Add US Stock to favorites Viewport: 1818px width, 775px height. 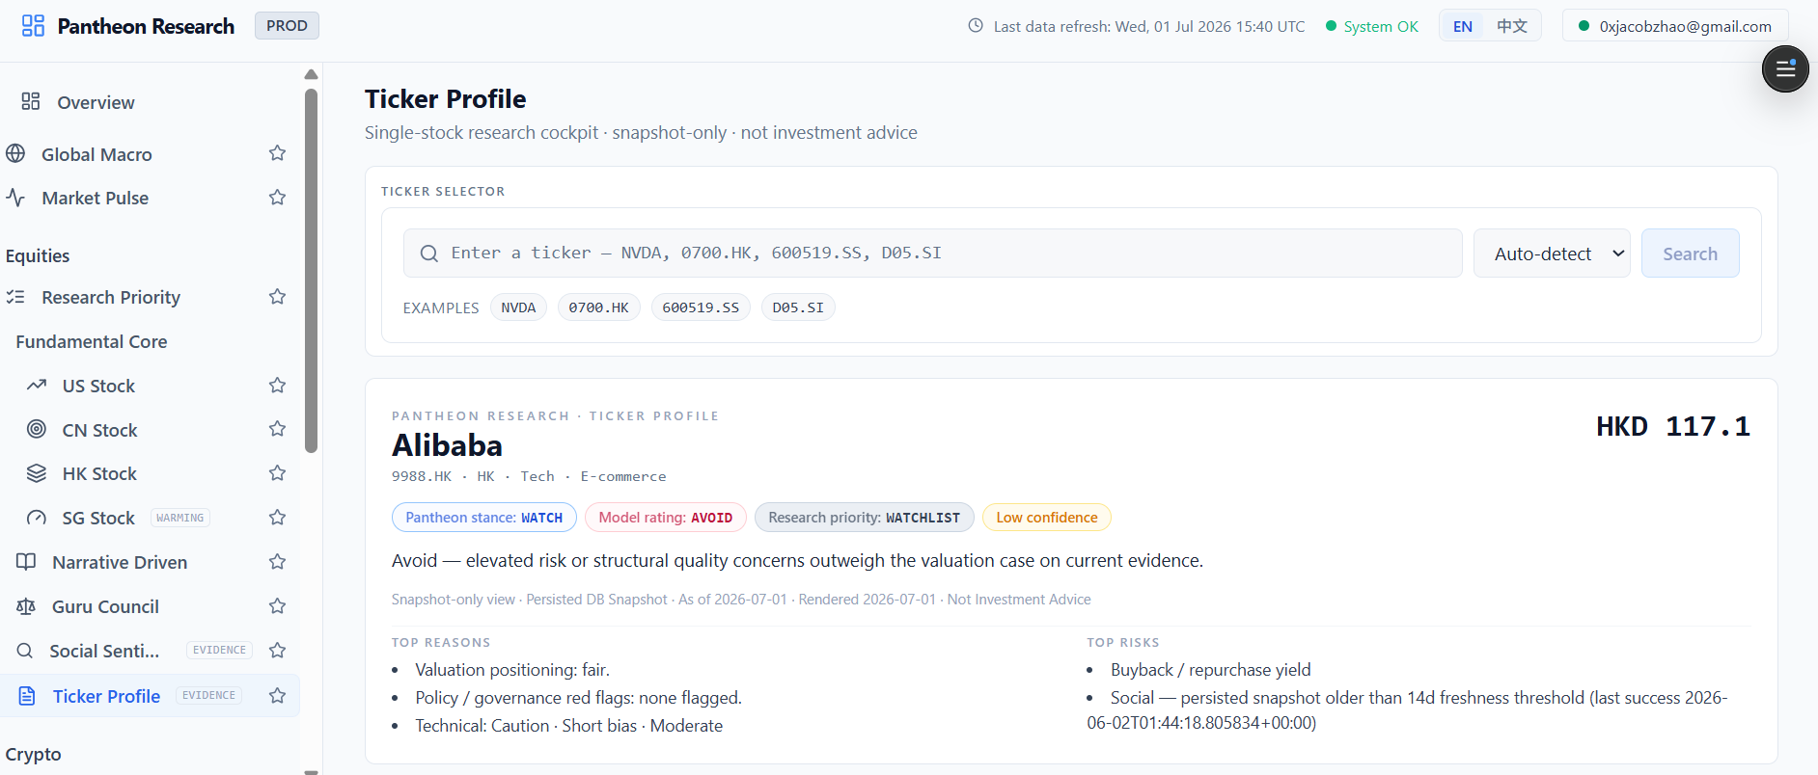coord(277,386)
